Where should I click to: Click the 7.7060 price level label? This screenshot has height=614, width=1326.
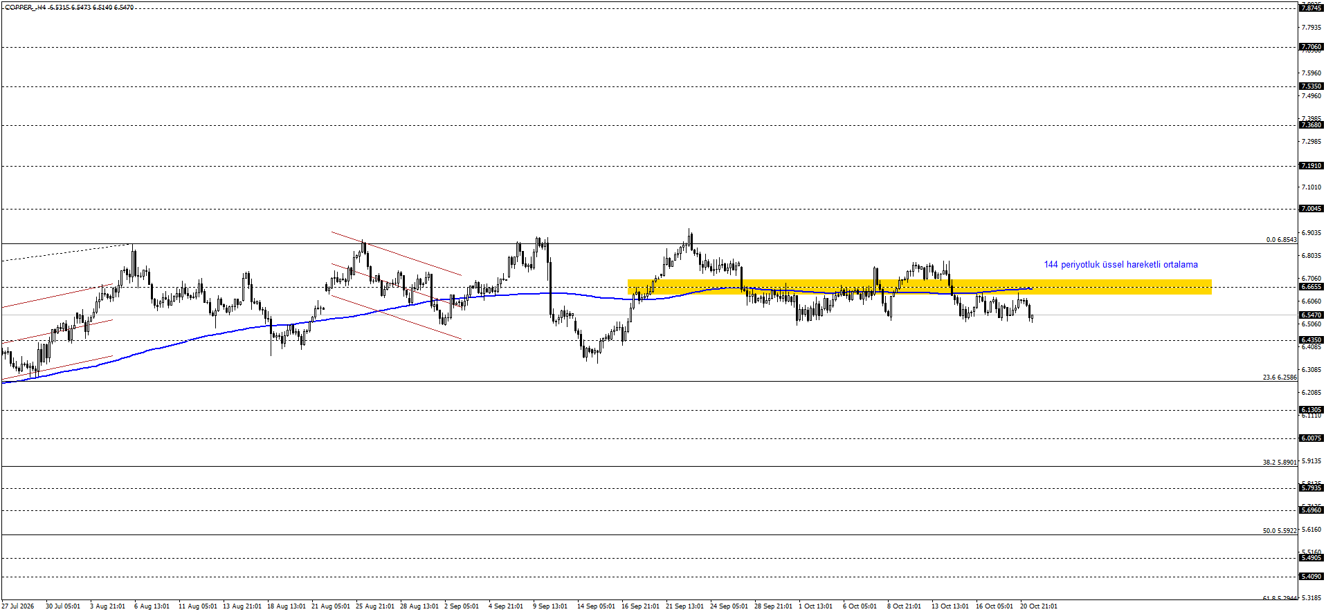pos(1311,47)
